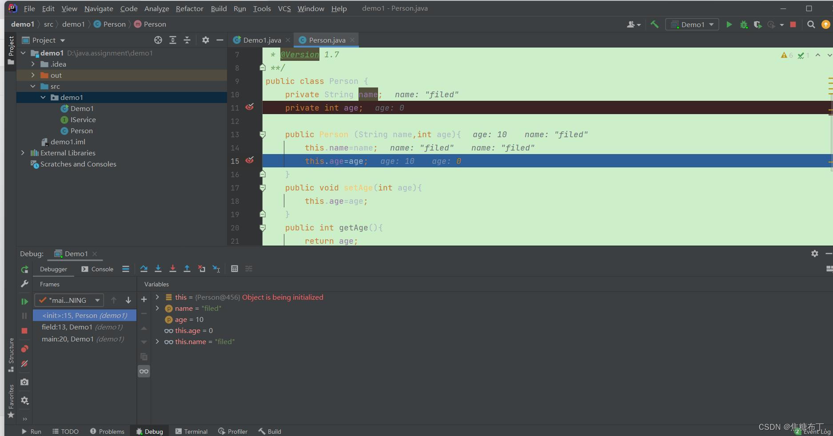Go to next highlighted error with the down arrow
The image size is (833, 436).
pyautogui.click(x=829, y=55)
